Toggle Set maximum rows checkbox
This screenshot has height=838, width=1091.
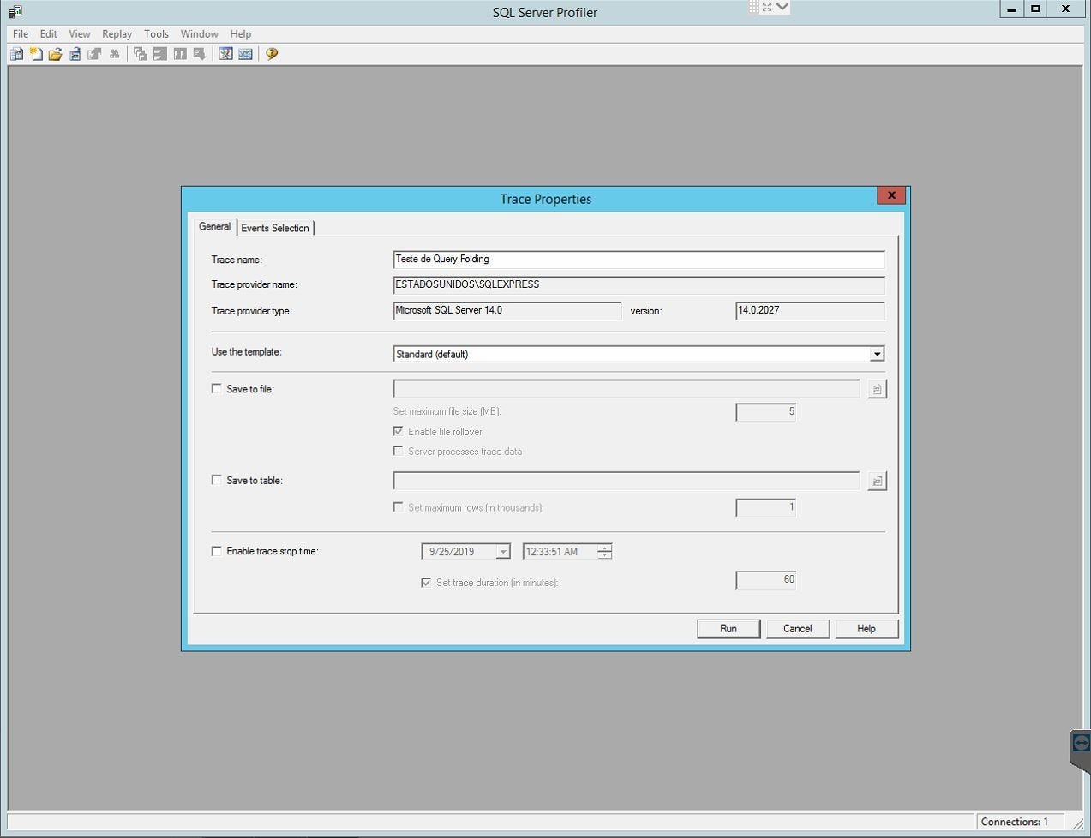[x=399, y=507]
